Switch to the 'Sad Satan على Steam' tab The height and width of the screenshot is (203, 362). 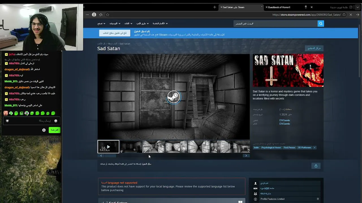click(x=241, y=7)
